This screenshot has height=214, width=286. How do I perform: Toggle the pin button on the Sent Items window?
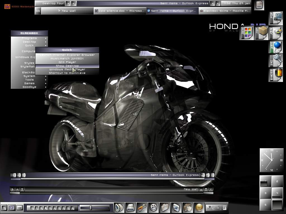tap(14, 175)
